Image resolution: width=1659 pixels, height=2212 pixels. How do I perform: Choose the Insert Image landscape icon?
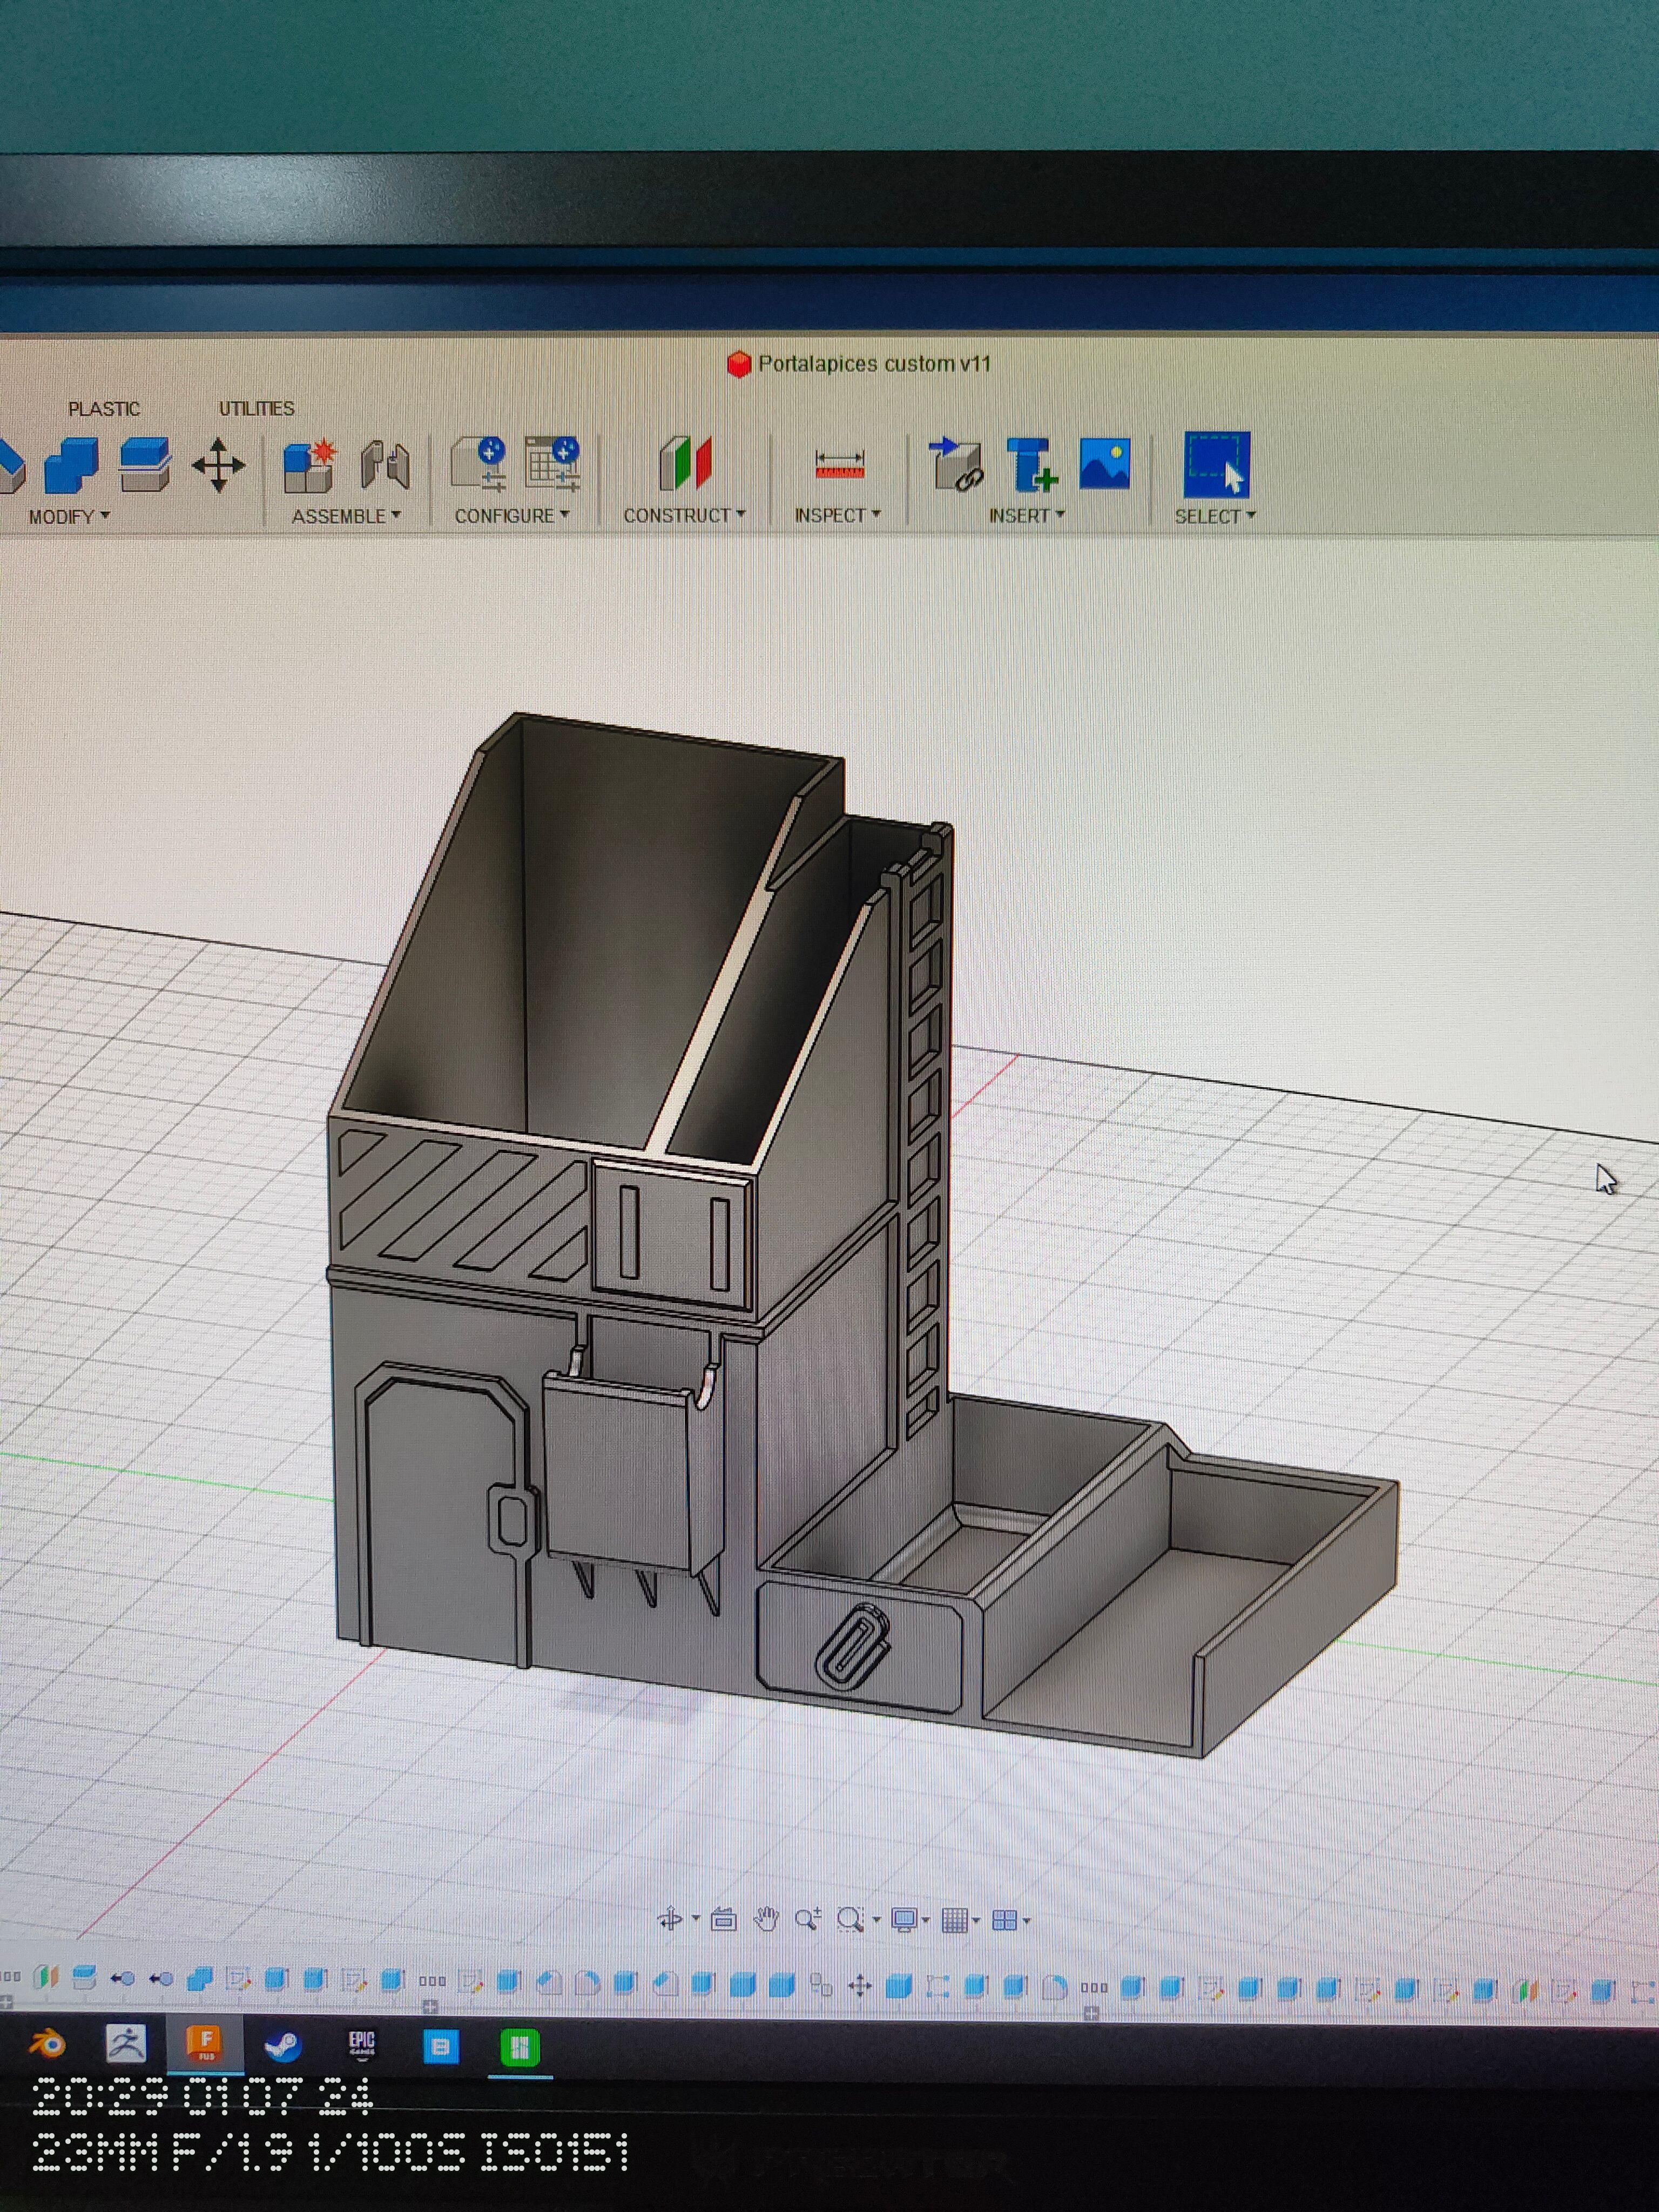coord(1105,464)
